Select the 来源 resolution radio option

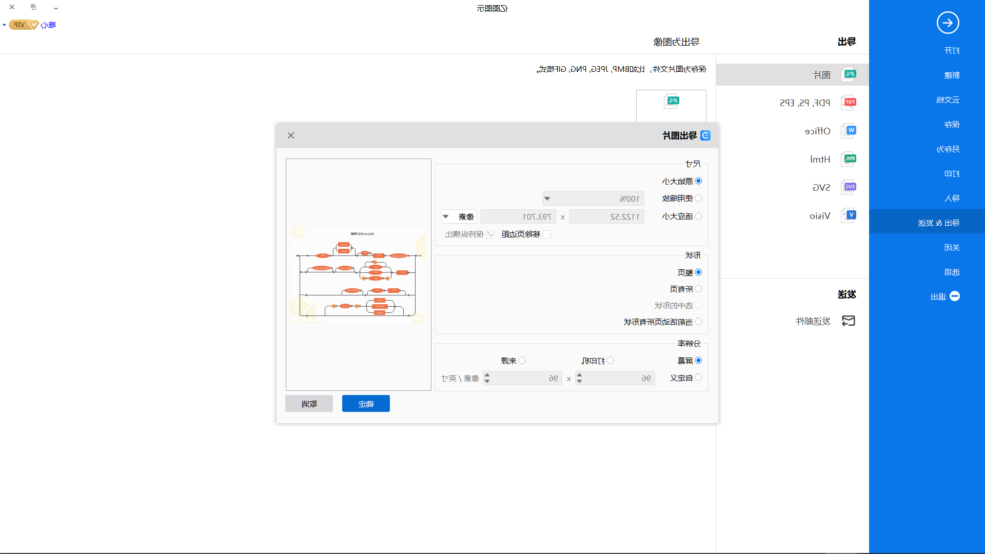click(x=522, y=361)
